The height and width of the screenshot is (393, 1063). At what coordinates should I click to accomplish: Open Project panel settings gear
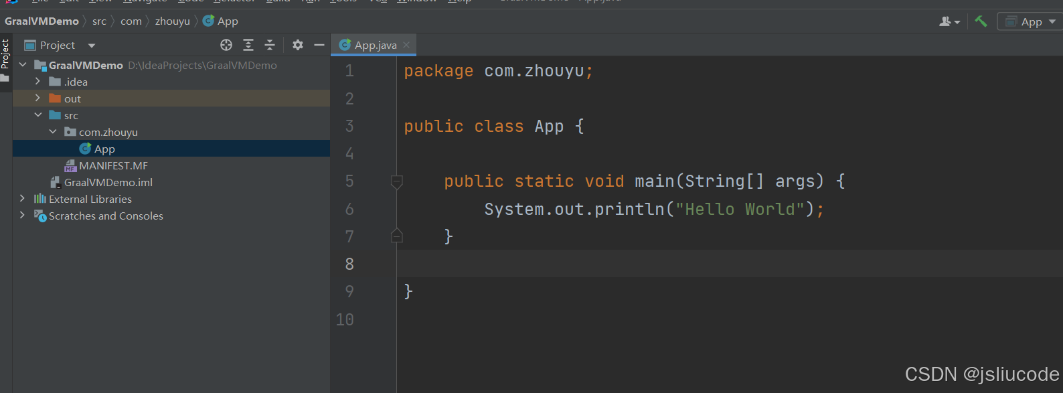298,45
